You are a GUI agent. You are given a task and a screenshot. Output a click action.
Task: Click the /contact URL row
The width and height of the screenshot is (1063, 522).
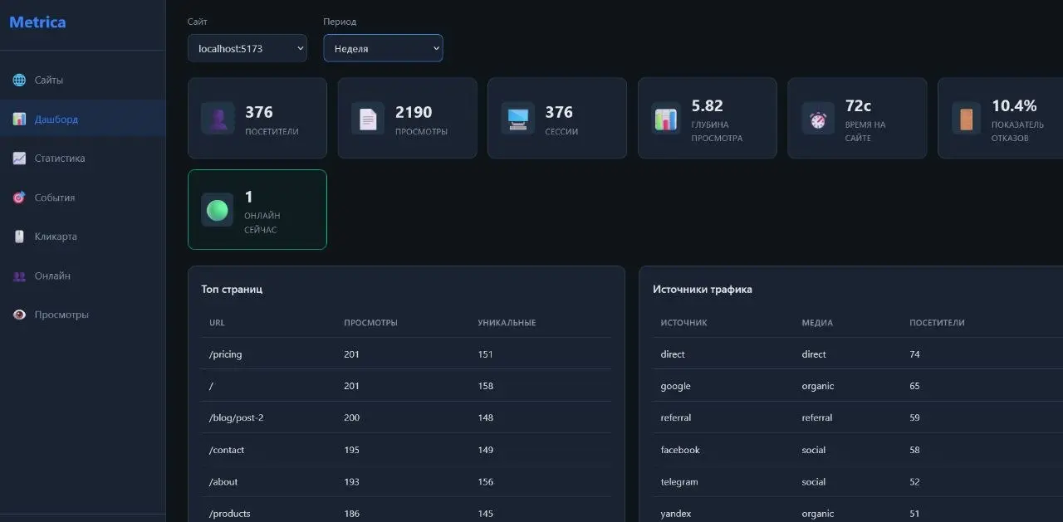click(x=406, y=450)
